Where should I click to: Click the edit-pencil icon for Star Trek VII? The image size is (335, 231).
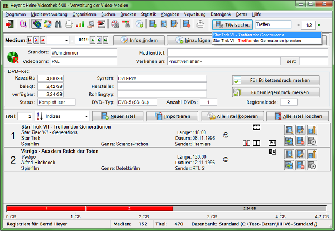(x=300, y=130)
